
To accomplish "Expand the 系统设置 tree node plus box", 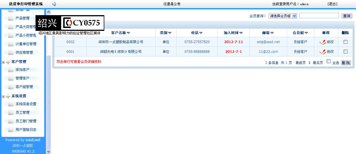I will [3, 97].
